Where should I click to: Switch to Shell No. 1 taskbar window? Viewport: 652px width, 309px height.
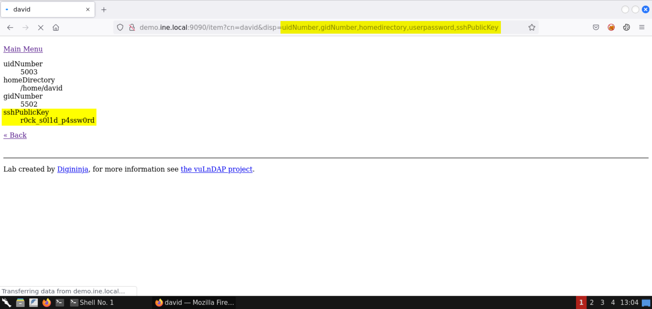pyautogui.click(x=92, y=303)
